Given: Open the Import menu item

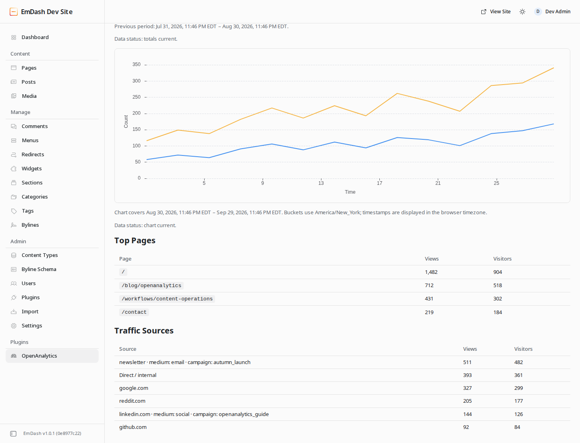Looking at the screenshot, I should (x=52, y=312).
